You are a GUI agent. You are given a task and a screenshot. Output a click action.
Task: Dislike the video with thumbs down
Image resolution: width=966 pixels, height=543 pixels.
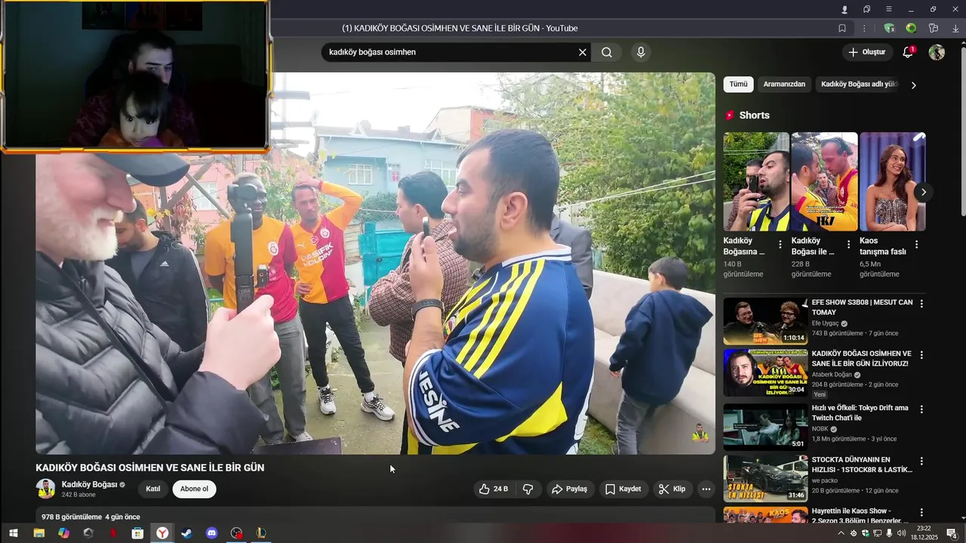tap(528, 489)
